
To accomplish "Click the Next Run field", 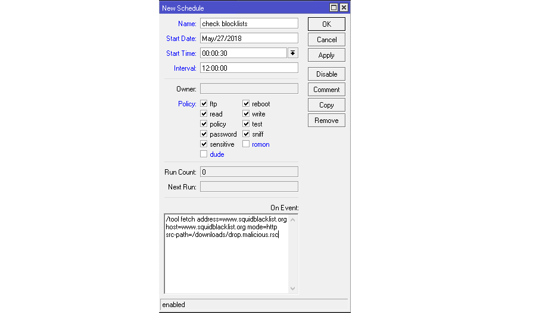I will 249,187.
